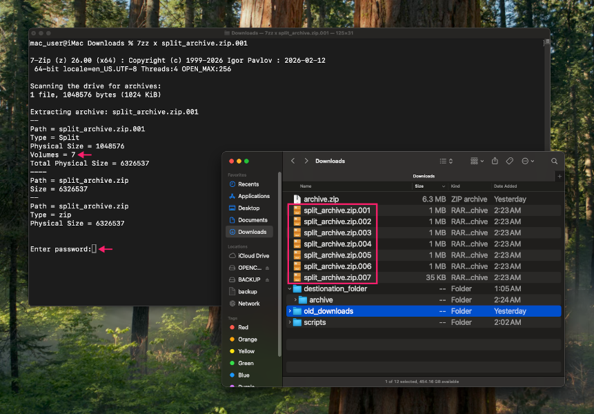594x414 pixels.
Task: Select split_archive.zip.006 file icon
Action: tap(297, 266)
